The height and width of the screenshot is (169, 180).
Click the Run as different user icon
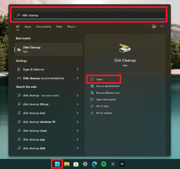click(92, 93)
